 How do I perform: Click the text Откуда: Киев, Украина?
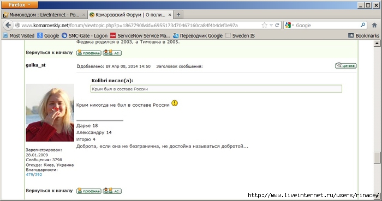pos(50,165)
